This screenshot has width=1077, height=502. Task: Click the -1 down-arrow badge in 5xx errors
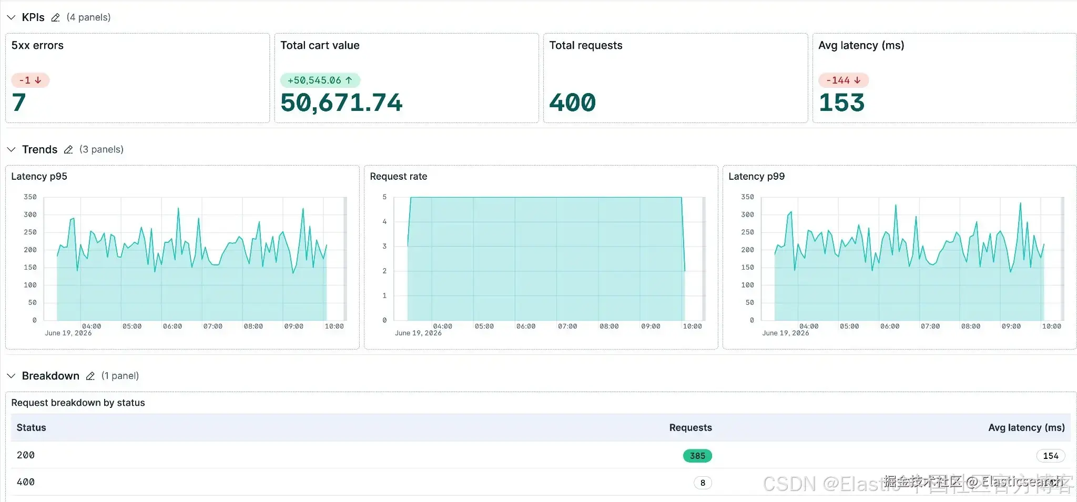(31, 80)
